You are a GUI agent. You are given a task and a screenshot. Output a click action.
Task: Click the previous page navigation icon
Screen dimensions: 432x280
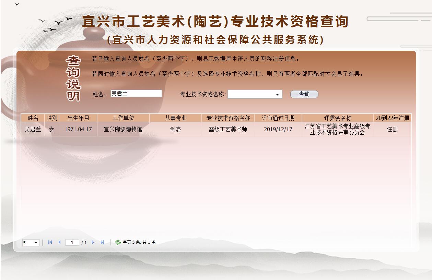(59, 242)
